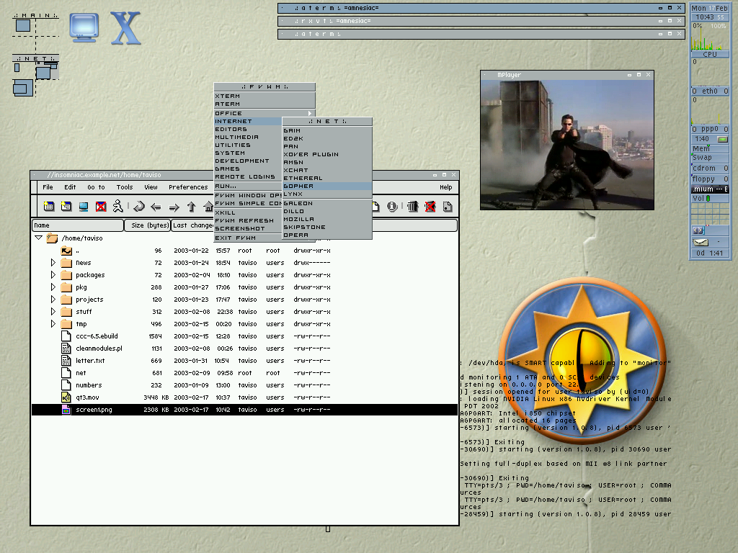The height and width of the screenshot is (553, 738).
Task: Click the reload arrow icon in toolbar
Action: point(138,207)
